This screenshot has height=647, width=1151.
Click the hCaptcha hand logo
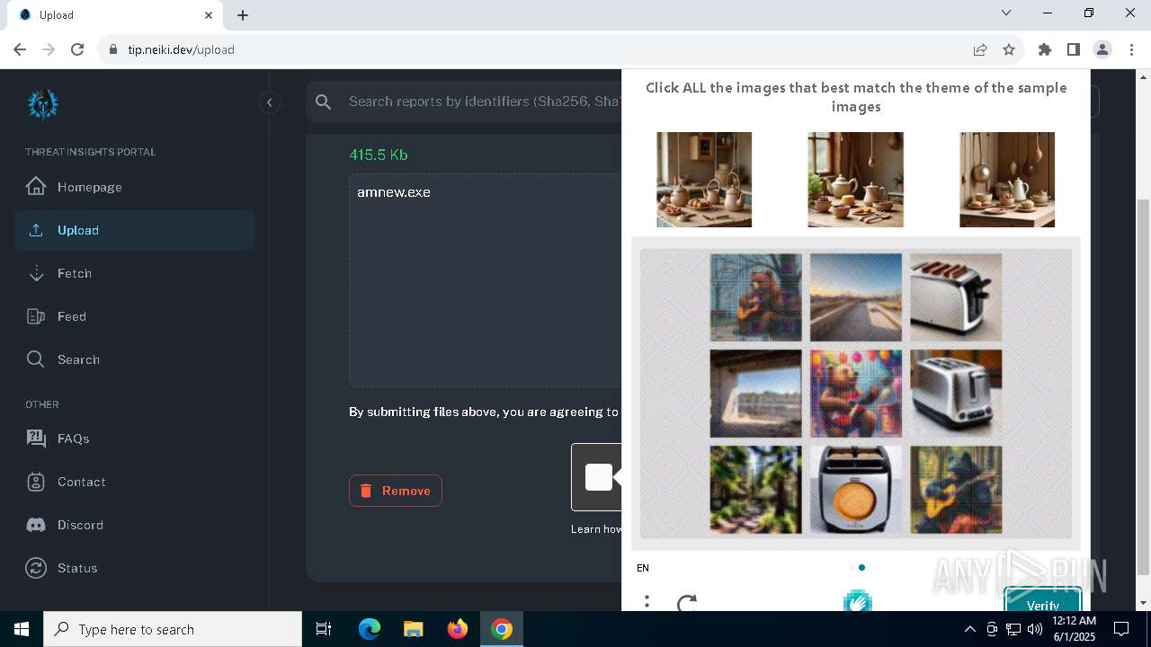coord(857,600)
